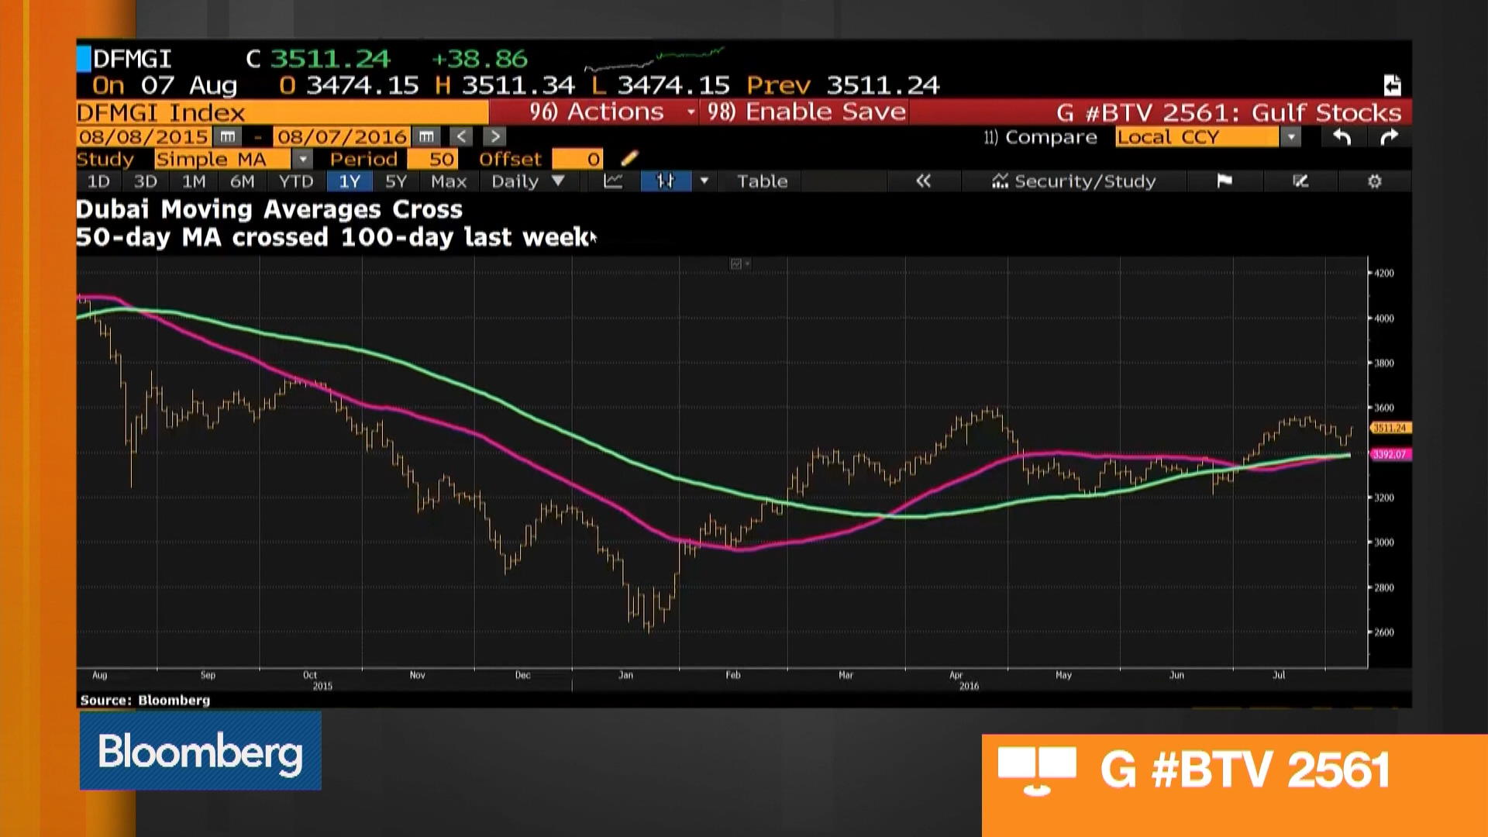The height and width of the screenshot is (837, 1488).
Task: Expand the Simple MA study dropdown
Action: click(303, 159)
